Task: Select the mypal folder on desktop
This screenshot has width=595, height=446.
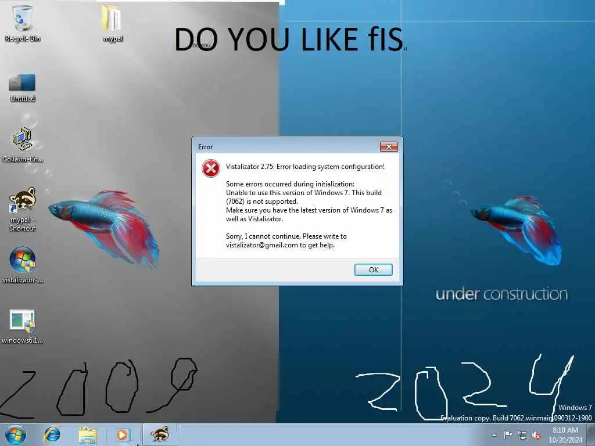Action: [x=113, y=23]
